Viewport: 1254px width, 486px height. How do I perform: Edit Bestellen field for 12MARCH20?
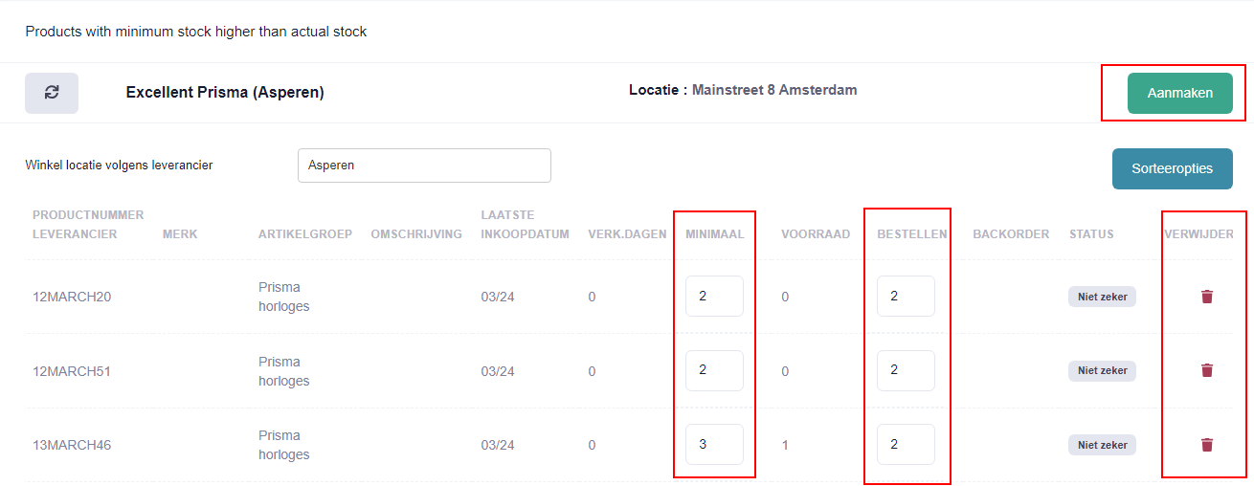pyautogui.click(x=906, y=297)
